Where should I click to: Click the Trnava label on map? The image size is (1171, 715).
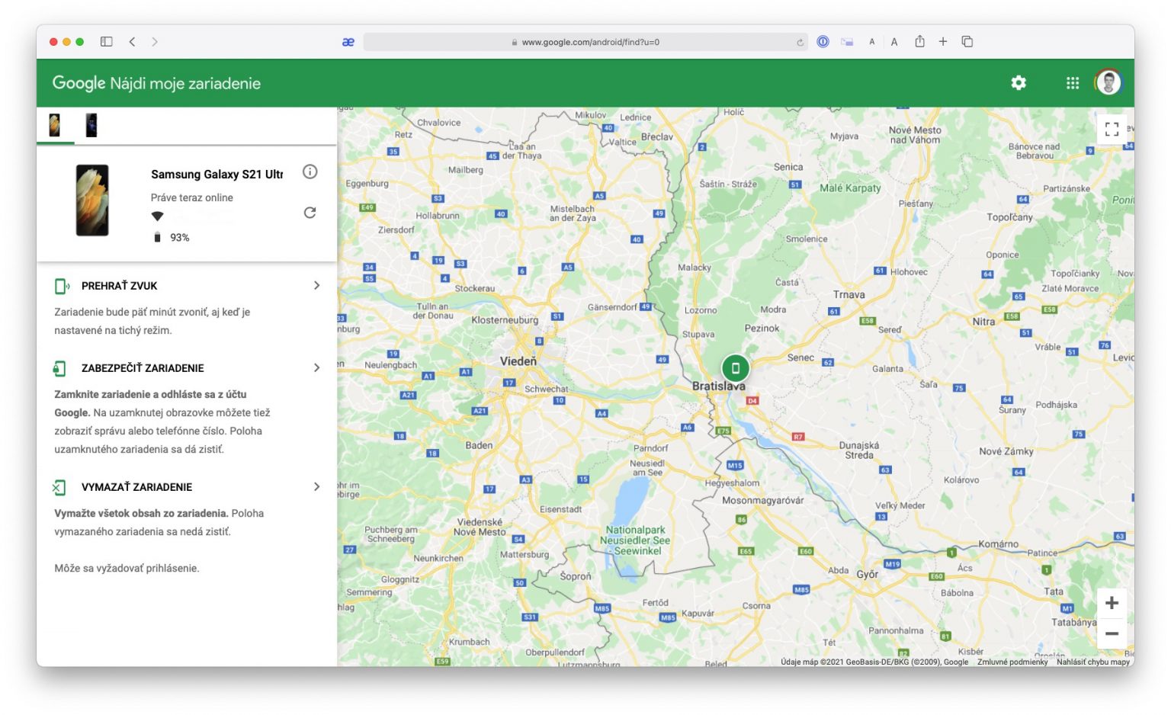[849, 295]
